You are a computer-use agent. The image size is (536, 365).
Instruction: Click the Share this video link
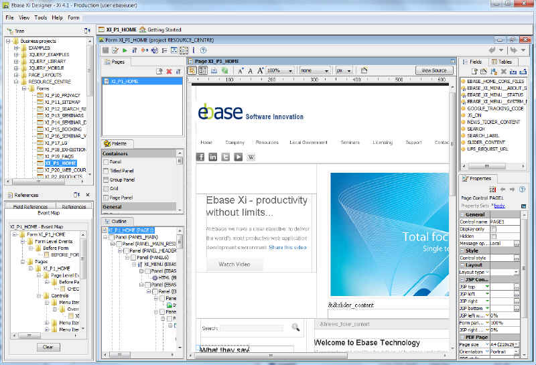coord(287,247)
